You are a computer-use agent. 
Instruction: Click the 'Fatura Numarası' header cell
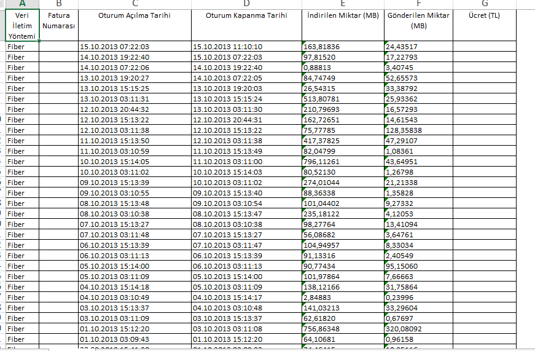click(x=59, y=25)
